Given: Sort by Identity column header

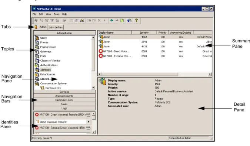Looking at the screenshot, I should 144,33.
